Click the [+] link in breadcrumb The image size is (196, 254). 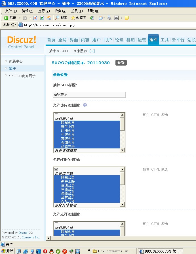92,51
